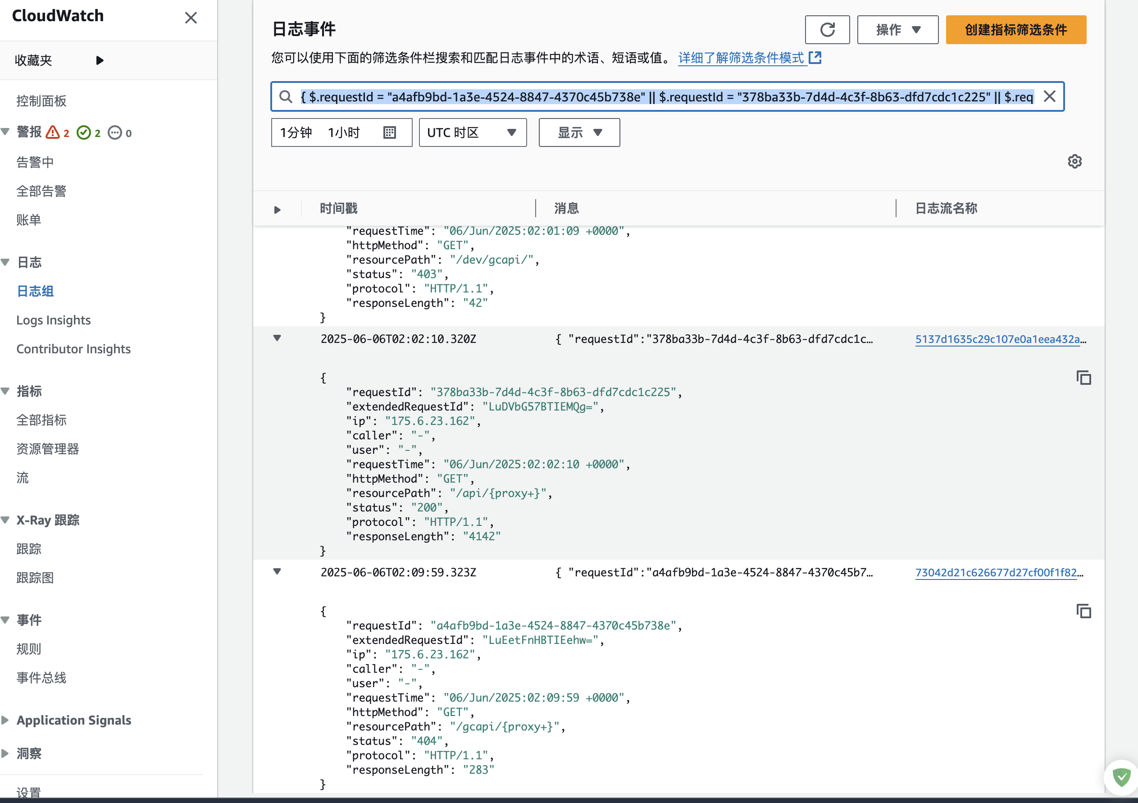The width and height of the screenshot is (1138, 803).
Task: Open Logs Insights in the sidebar
Action: (54, 320)
